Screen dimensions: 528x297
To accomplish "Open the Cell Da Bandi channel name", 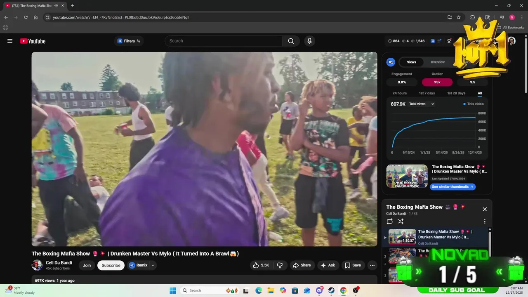I will point(59,263).
